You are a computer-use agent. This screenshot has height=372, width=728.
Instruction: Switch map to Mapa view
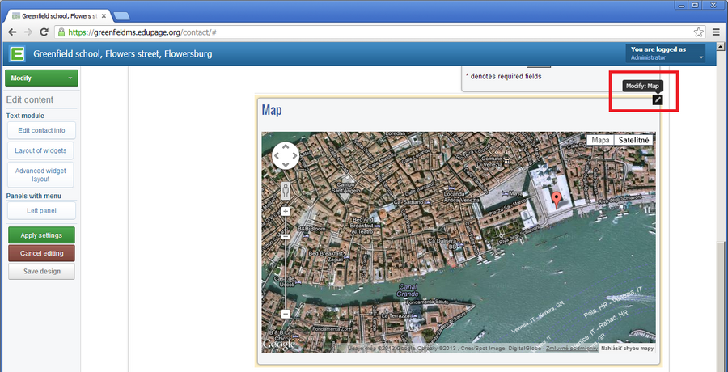pyautogui.click(x=600, y=140)
